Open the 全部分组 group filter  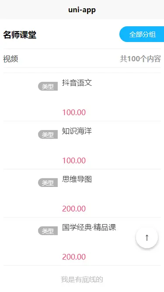point(142,34)
